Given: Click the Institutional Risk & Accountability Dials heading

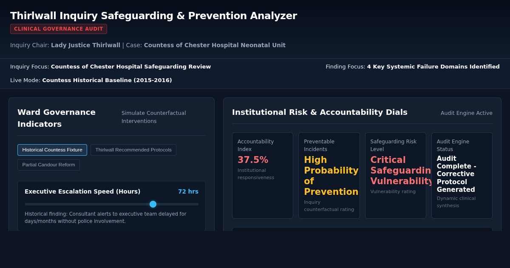Looking at the screenshot, I should [x=320, y=112].
